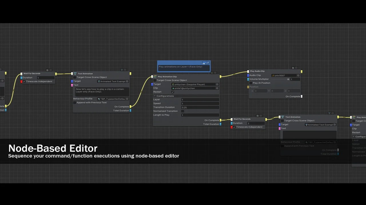Toggle the Restart checkbox in Play Animation Clip
This screenshot has width=366, height=205.
[172, 92]
